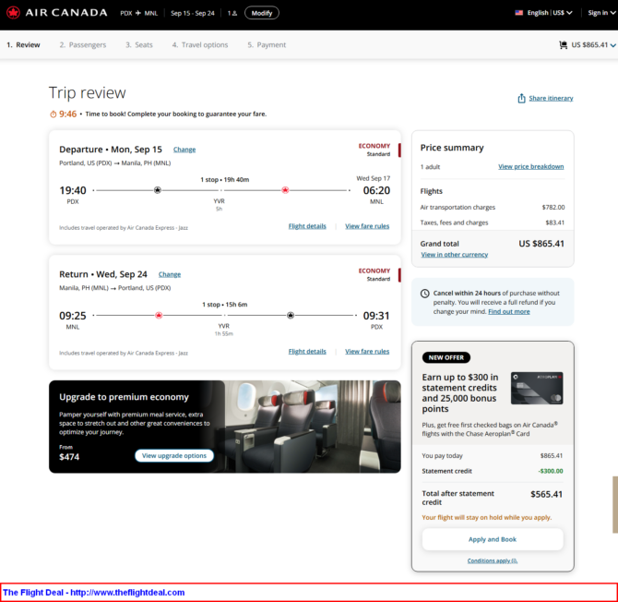Expand the Sign in menu

(601, 13)
